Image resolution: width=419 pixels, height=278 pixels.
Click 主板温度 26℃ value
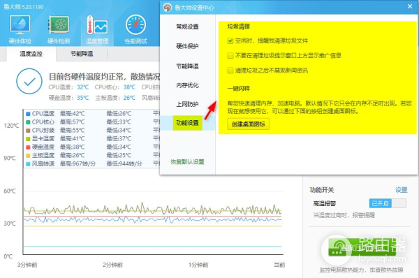(x=129, y=98)
